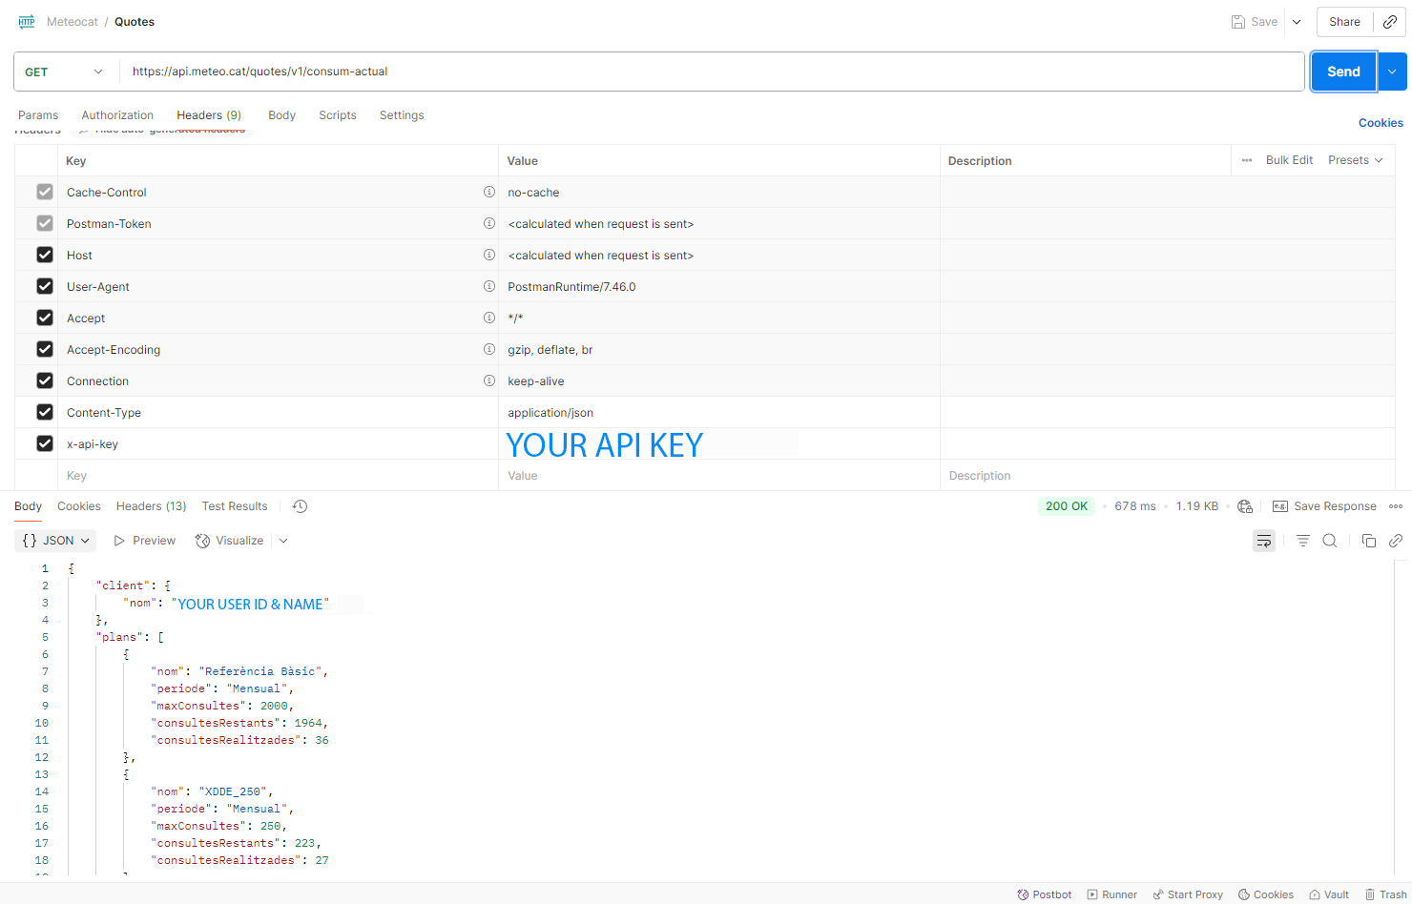Open the GET method dropdown
The image size is (1412, 904).
click(x=64, y=72)
